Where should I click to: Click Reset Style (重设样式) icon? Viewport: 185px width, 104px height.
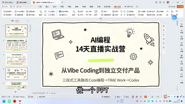click(x=128, y=15)
